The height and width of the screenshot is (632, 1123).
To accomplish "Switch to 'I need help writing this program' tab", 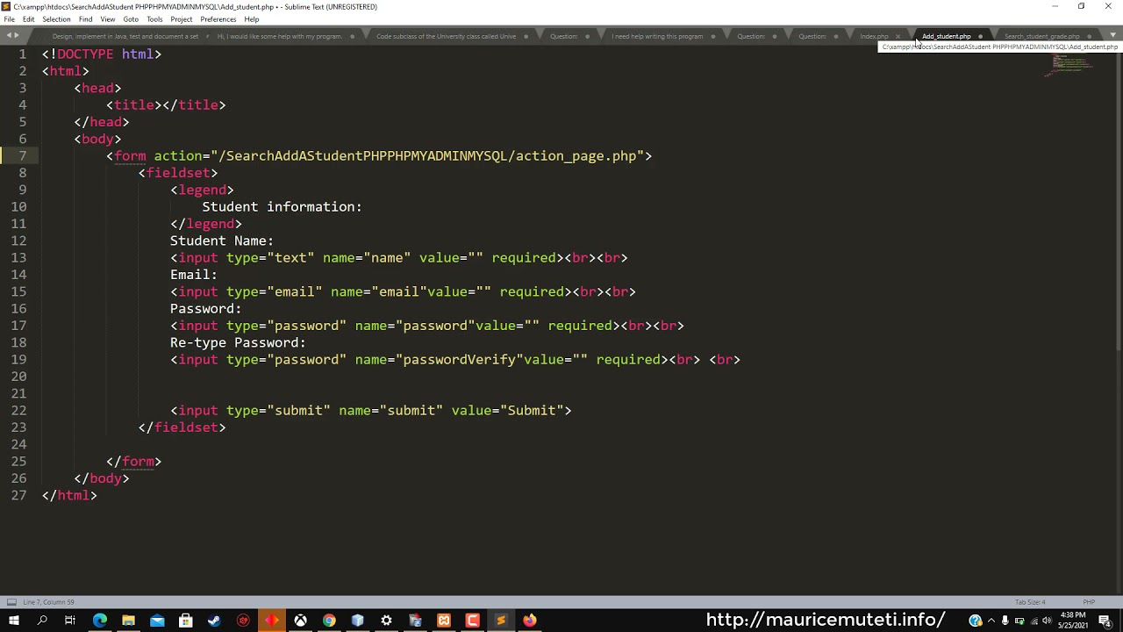I will point(657,36).
